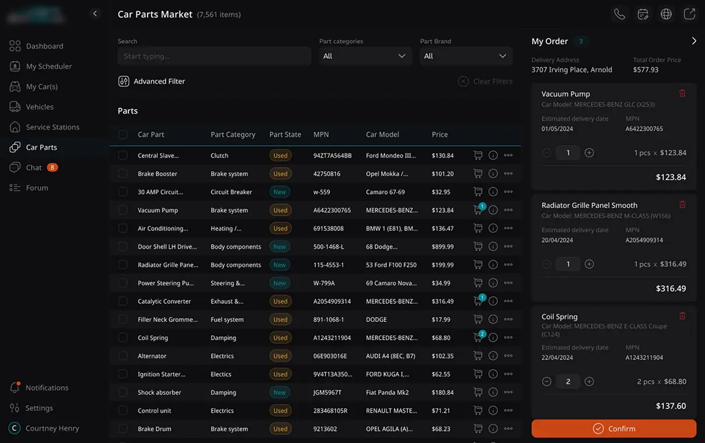Screen dimensions: 705x443
Task: Add Shock absorber to cart
Action: 478,392
